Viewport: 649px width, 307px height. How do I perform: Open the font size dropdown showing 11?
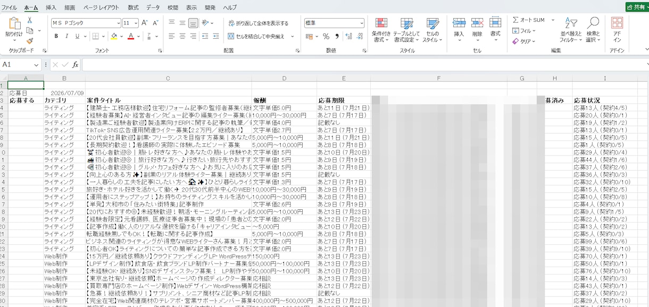135,23
